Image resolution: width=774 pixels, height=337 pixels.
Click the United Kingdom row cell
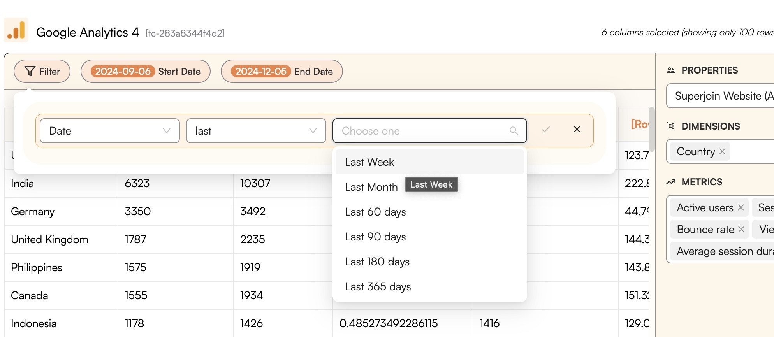[x=62, y=239]
